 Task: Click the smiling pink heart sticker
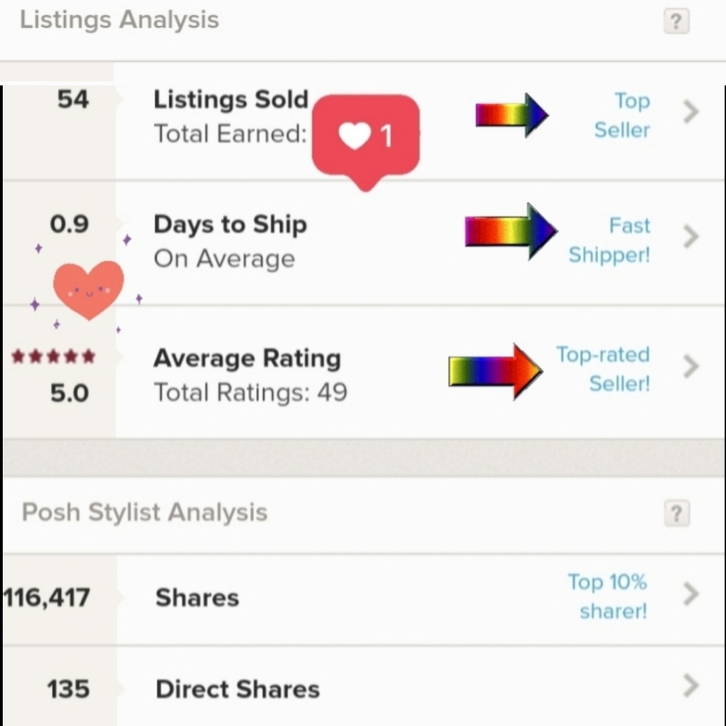(89, 290)
